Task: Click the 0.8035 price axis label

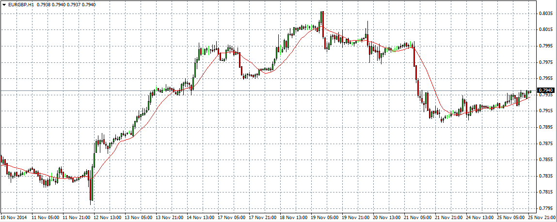Action: tap(547, 13)
